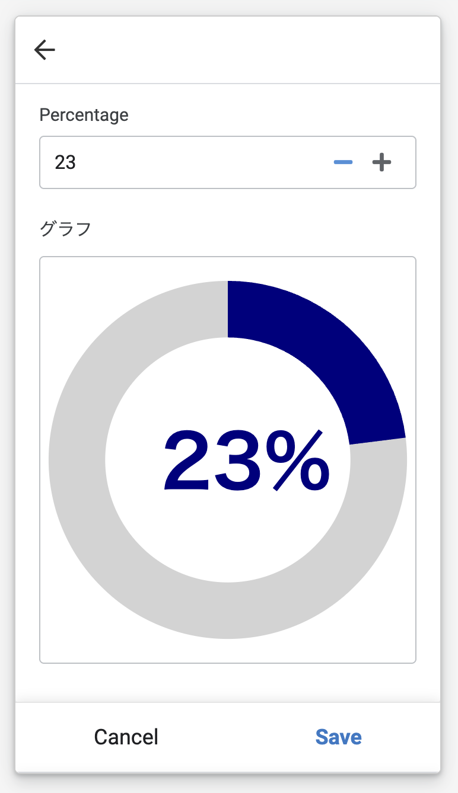Click the Cancel button
Viewport: 458px width, 793px height.
tap(126, 737)
